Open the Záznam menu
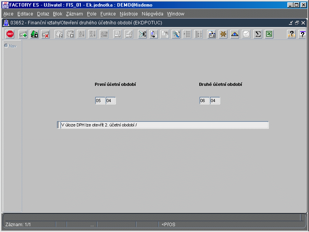309x232 pixels. point(74,14)
